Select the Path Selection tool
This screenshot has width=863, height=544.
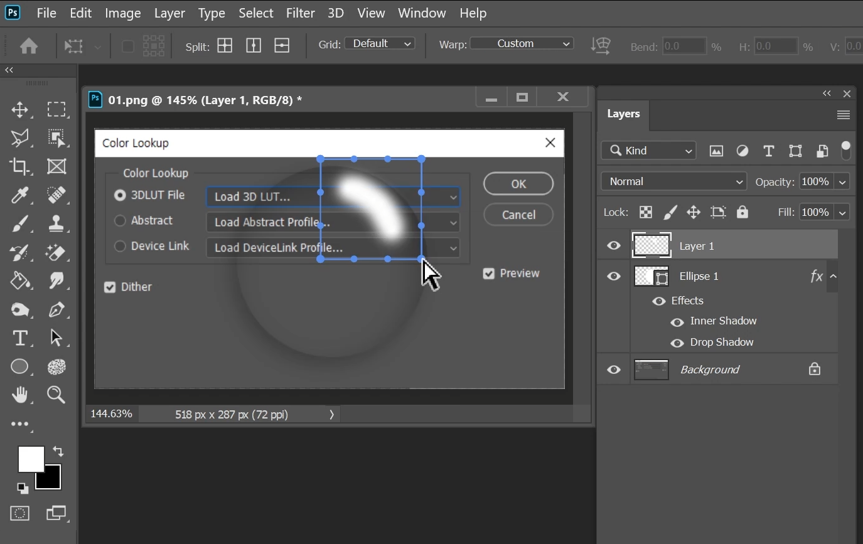pos(56,338)
